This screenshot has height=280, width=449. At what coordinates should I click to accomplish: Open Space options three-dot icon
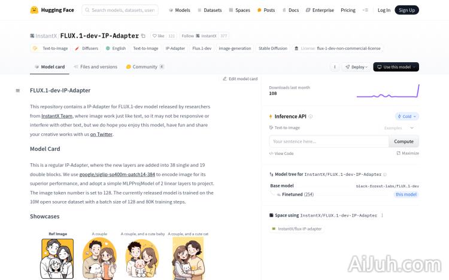click(382, 215)
